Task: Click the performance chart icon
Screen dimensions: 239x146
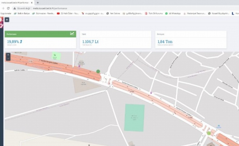Action: click(72, 34)
